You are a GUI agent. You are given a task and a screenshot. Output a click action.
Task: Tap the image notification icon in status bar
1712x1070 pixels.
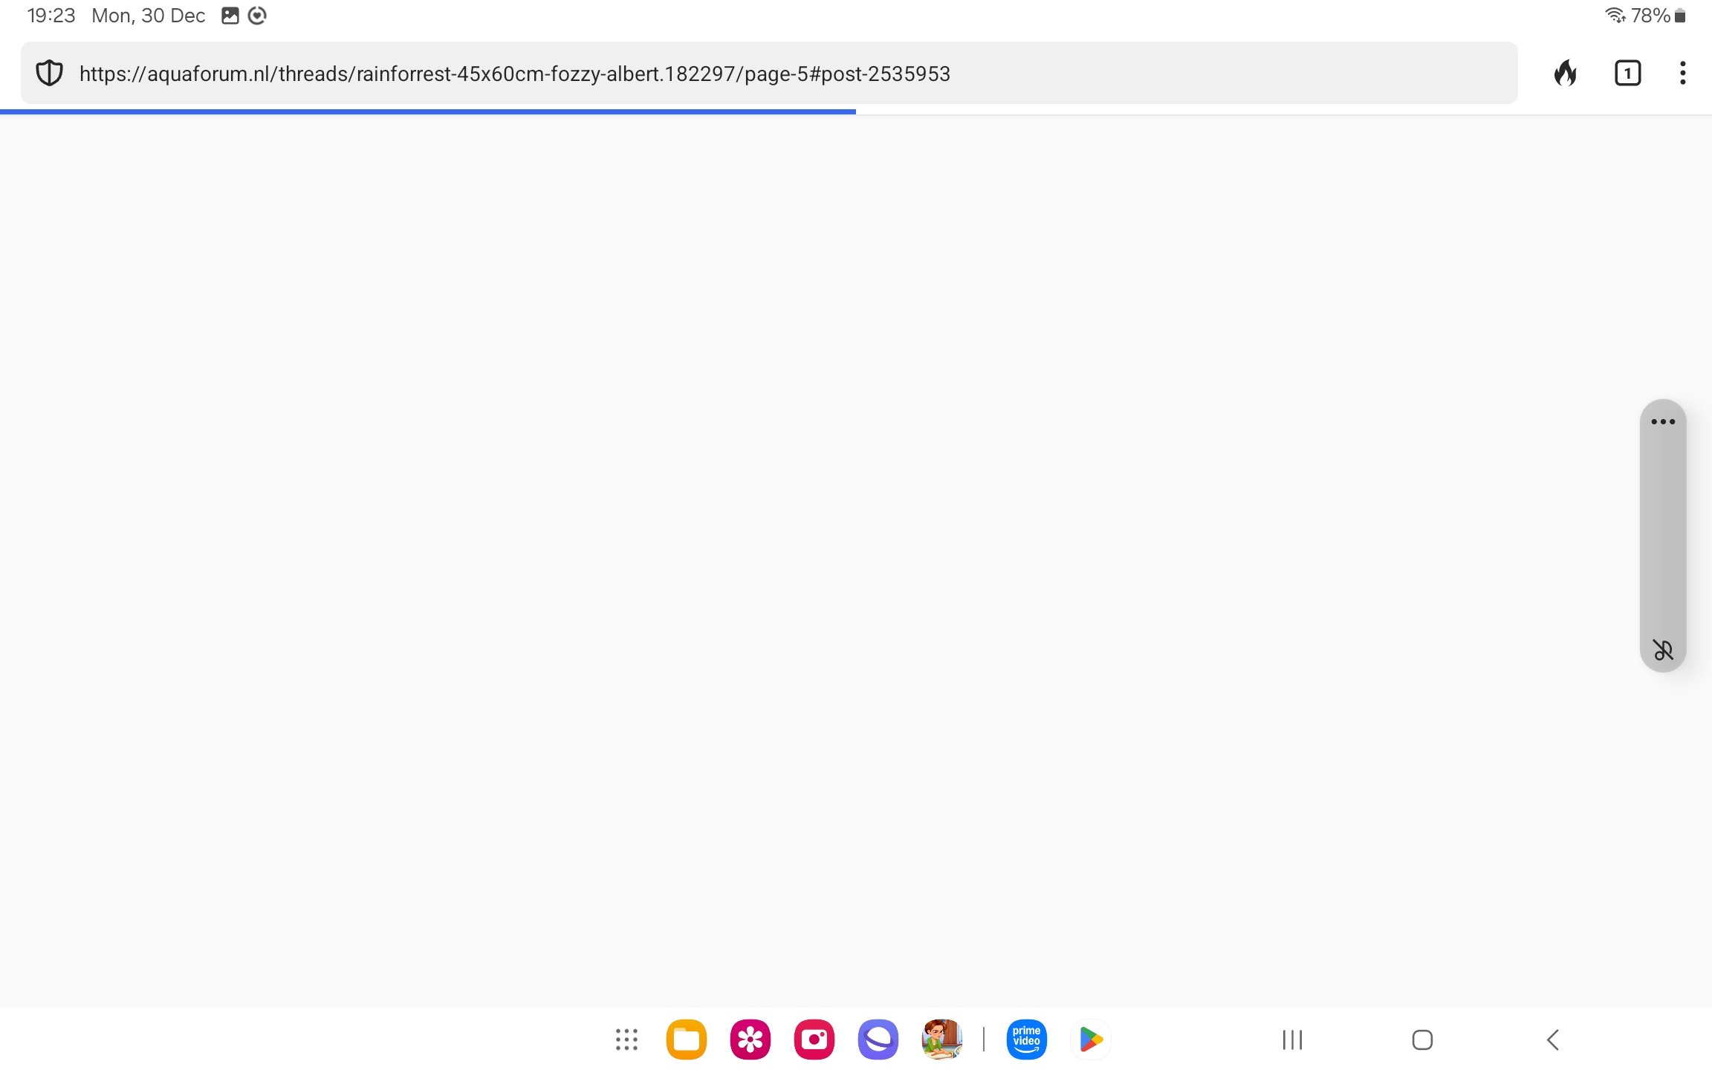tap(230, 16)
